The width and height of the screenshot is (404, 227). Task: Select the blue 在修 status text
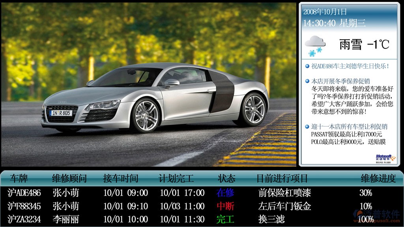[x=225, y=193]
